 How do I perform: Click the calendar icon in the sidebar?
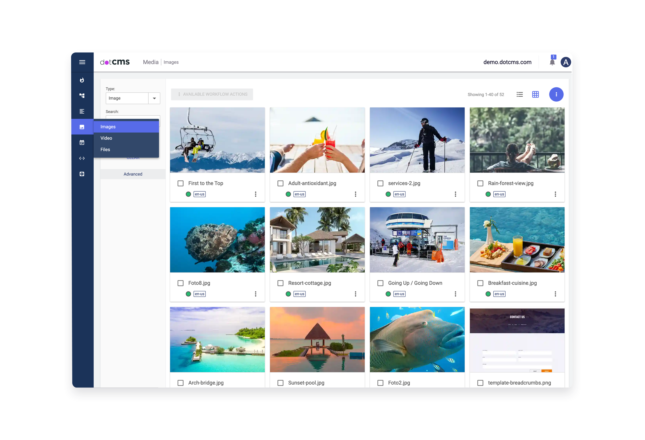click(82, 142)
